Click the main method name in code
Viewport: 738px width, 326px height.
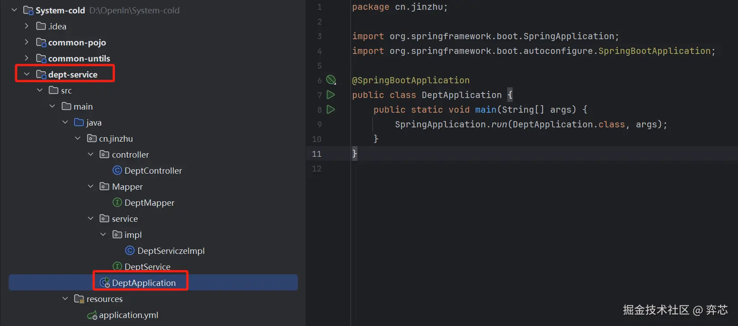[485, 110]
